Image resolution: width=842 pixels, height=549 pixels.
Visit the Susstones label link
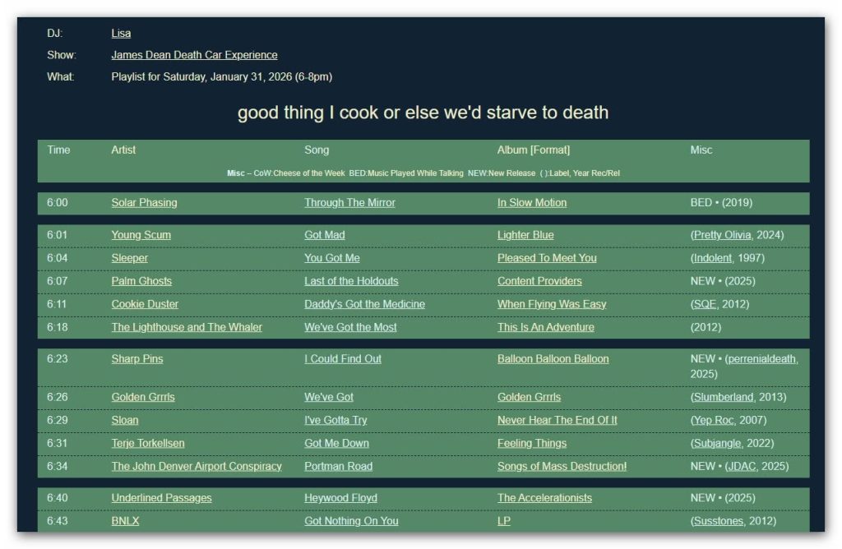pos(719,521)
